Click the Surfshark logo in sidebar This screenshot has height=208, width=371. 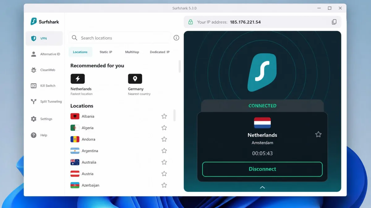[x=45, y=22]
